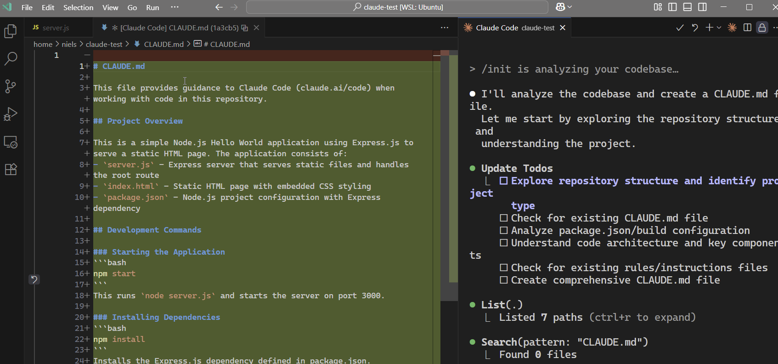Click checkbox for Create comprehensive CLAUDE.md file
Viewport: 778px width, 364px height.
tap(503, 280)
